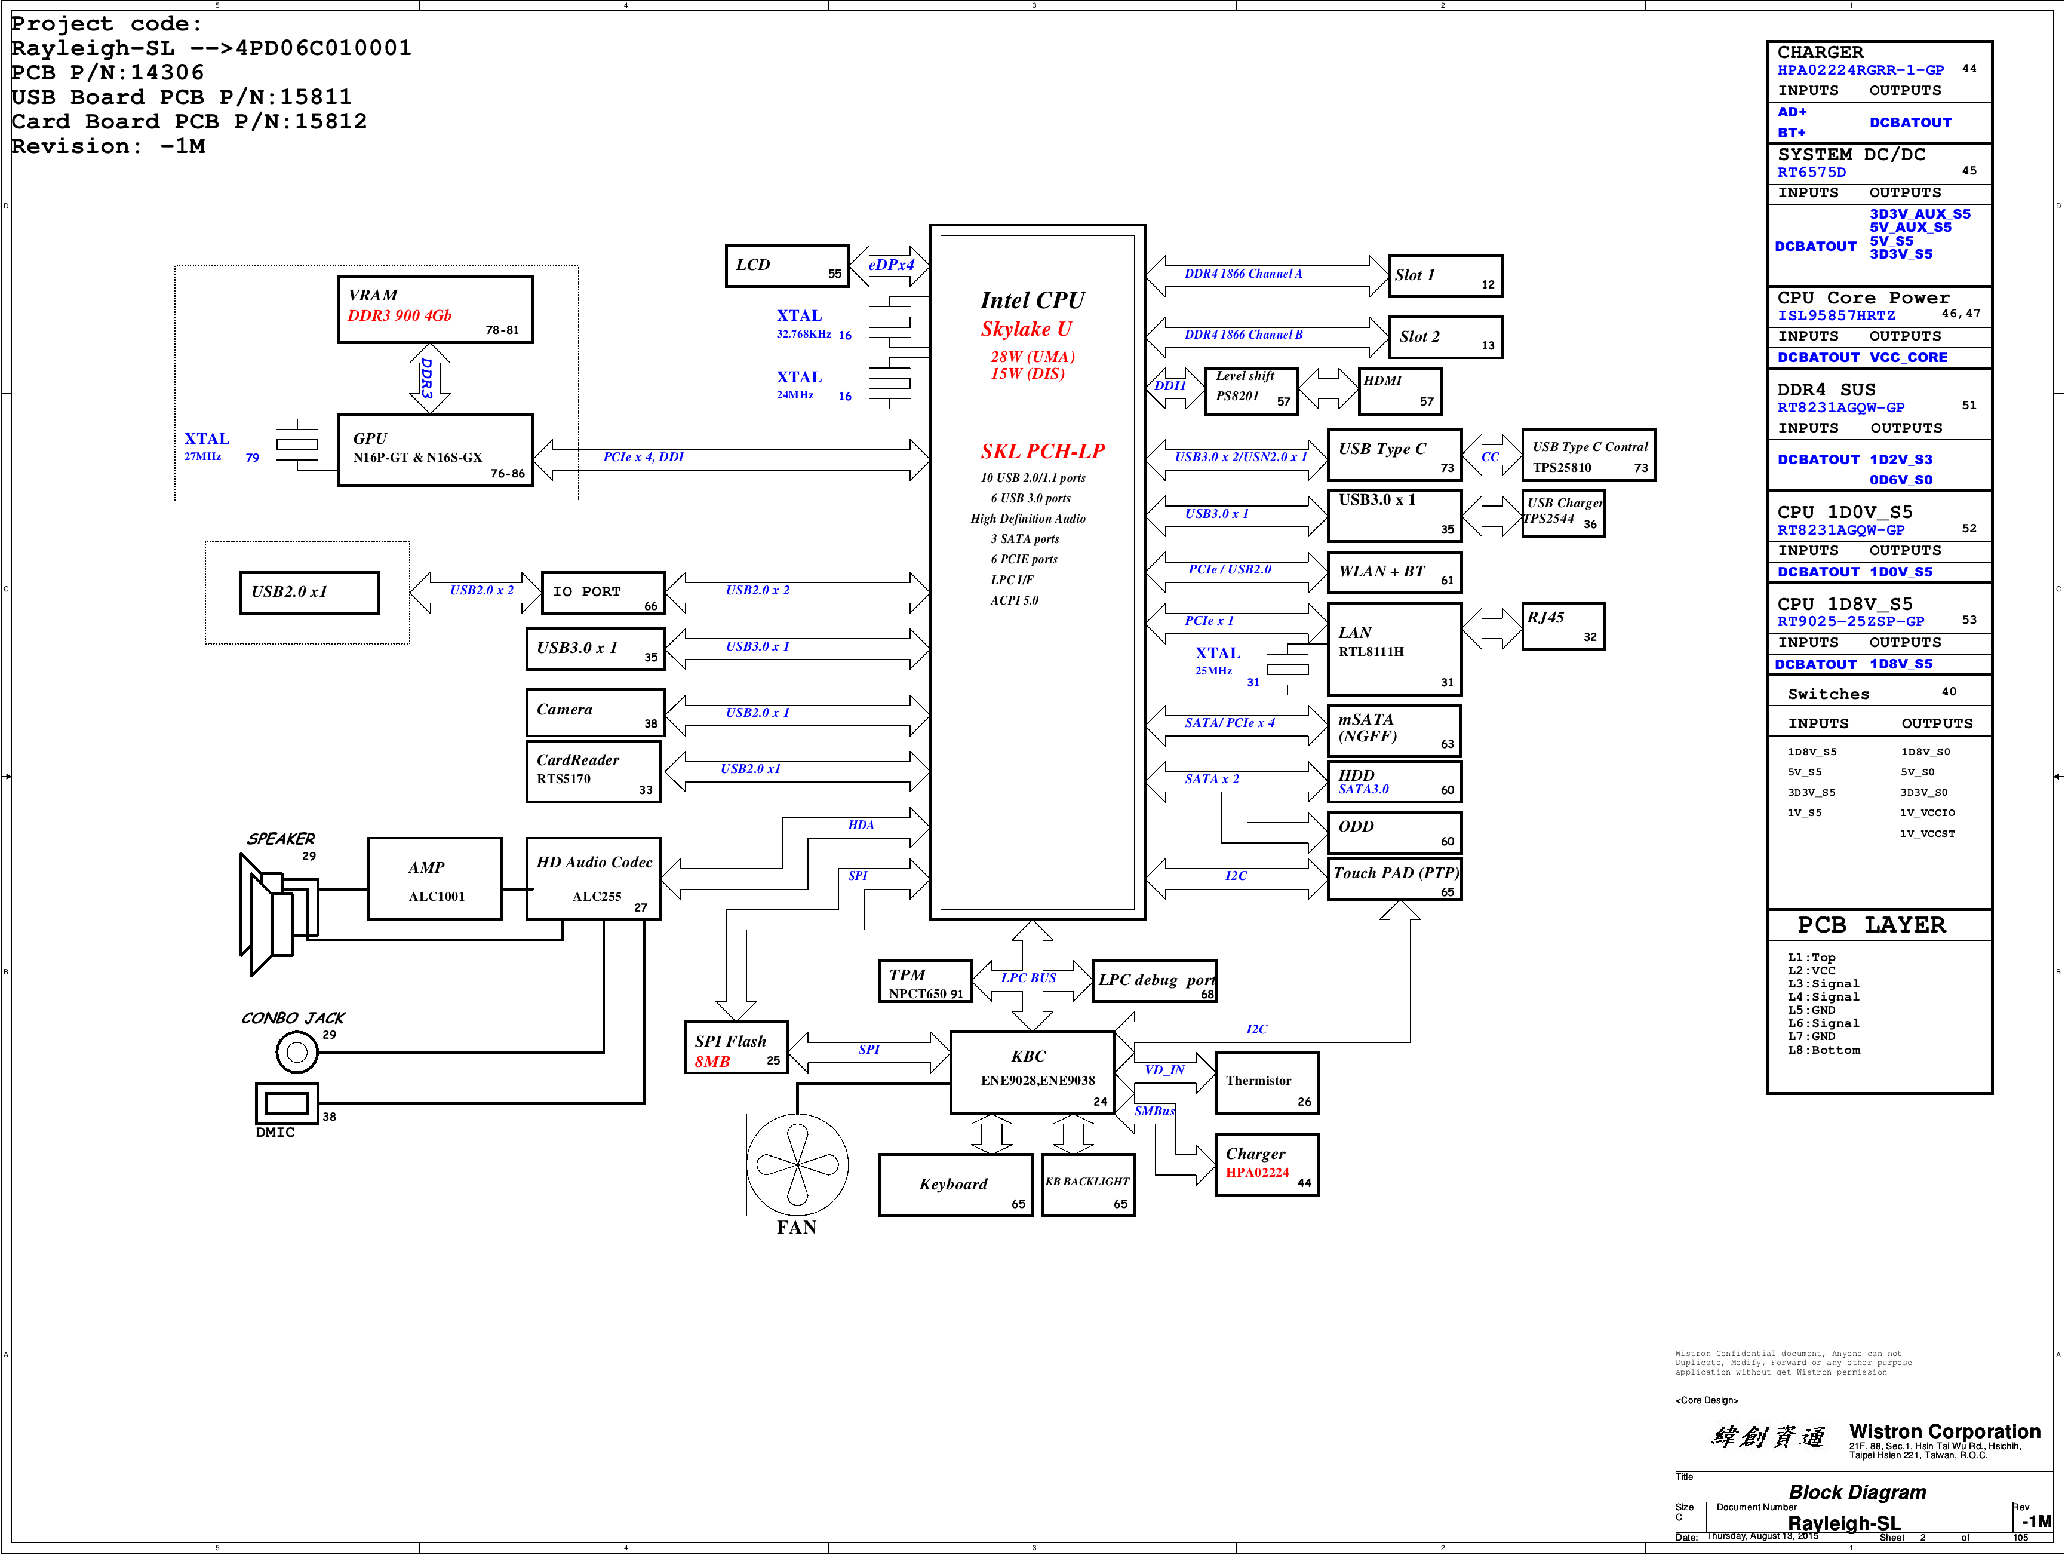This screenshot has width=2068, height=1555.
Task: Click the 27MHz crystal symbol near GPU
Action: pos(297,444)
